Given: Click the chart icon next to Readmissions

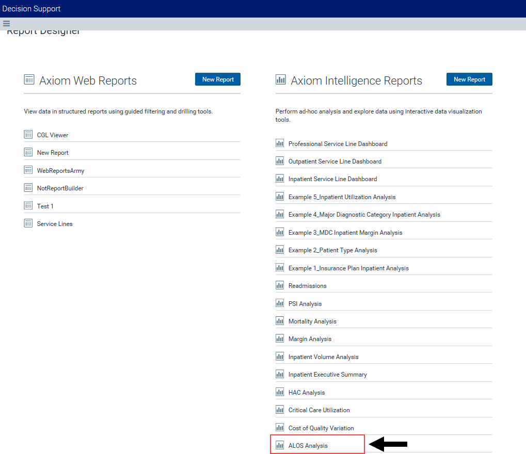Looking at the screenshot, I should pos(280,285).
